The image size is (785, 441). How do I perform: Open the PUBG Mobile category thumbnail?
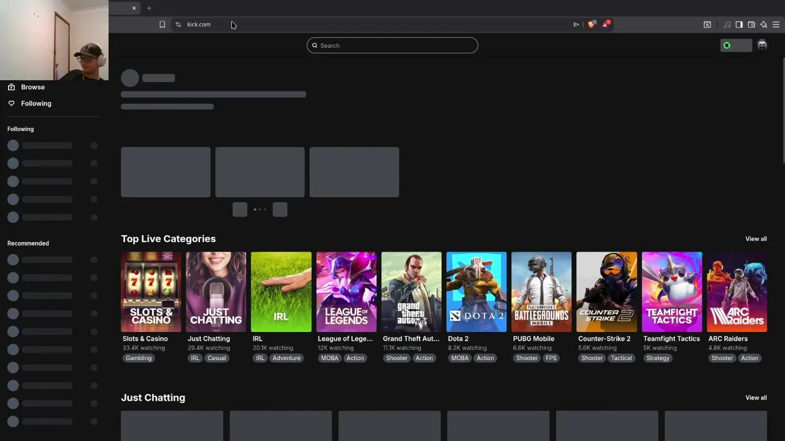point(542,292)
